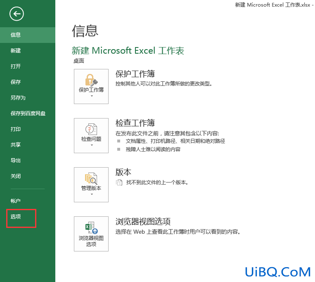Click the 保护工作簿 section heading
Image resolution: width=315 pixels, height=282 pixels.
click(135, 74)
